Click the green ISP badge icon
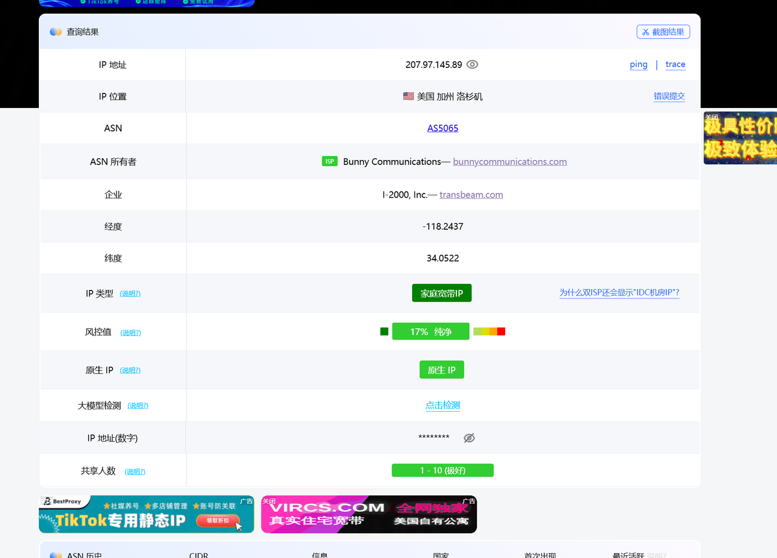This screenshot has width=777, height=558. coord(330,161)
